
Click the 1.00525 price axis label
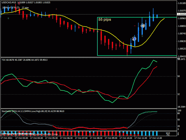pos(182,49)
